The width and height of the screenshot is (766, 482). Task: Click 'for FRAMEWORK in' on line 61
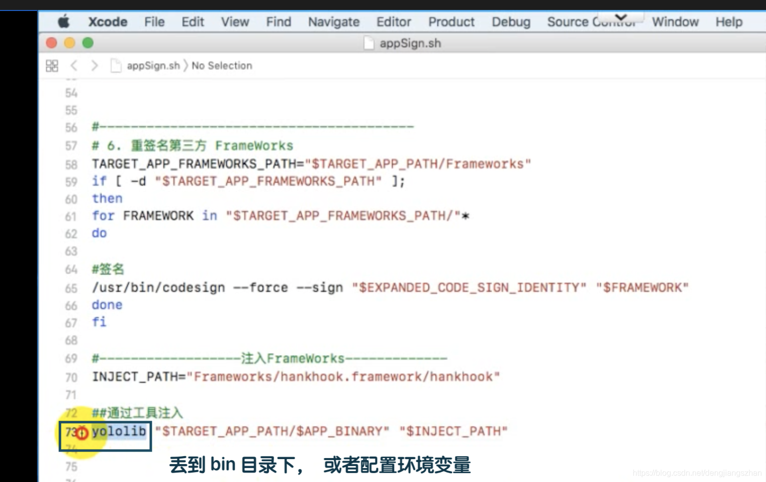click(154, 216)
